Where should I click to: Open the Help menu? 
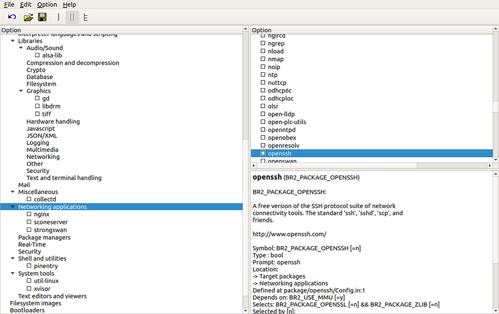click(x=69, y=5)
